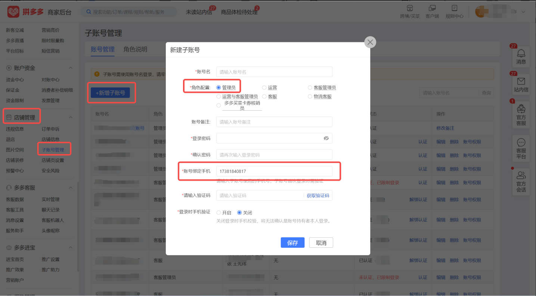The width and height of the screenshot is (536, 296).
Task: Open 推广设置 in the sidebar
Action: [x=50, y=259]
